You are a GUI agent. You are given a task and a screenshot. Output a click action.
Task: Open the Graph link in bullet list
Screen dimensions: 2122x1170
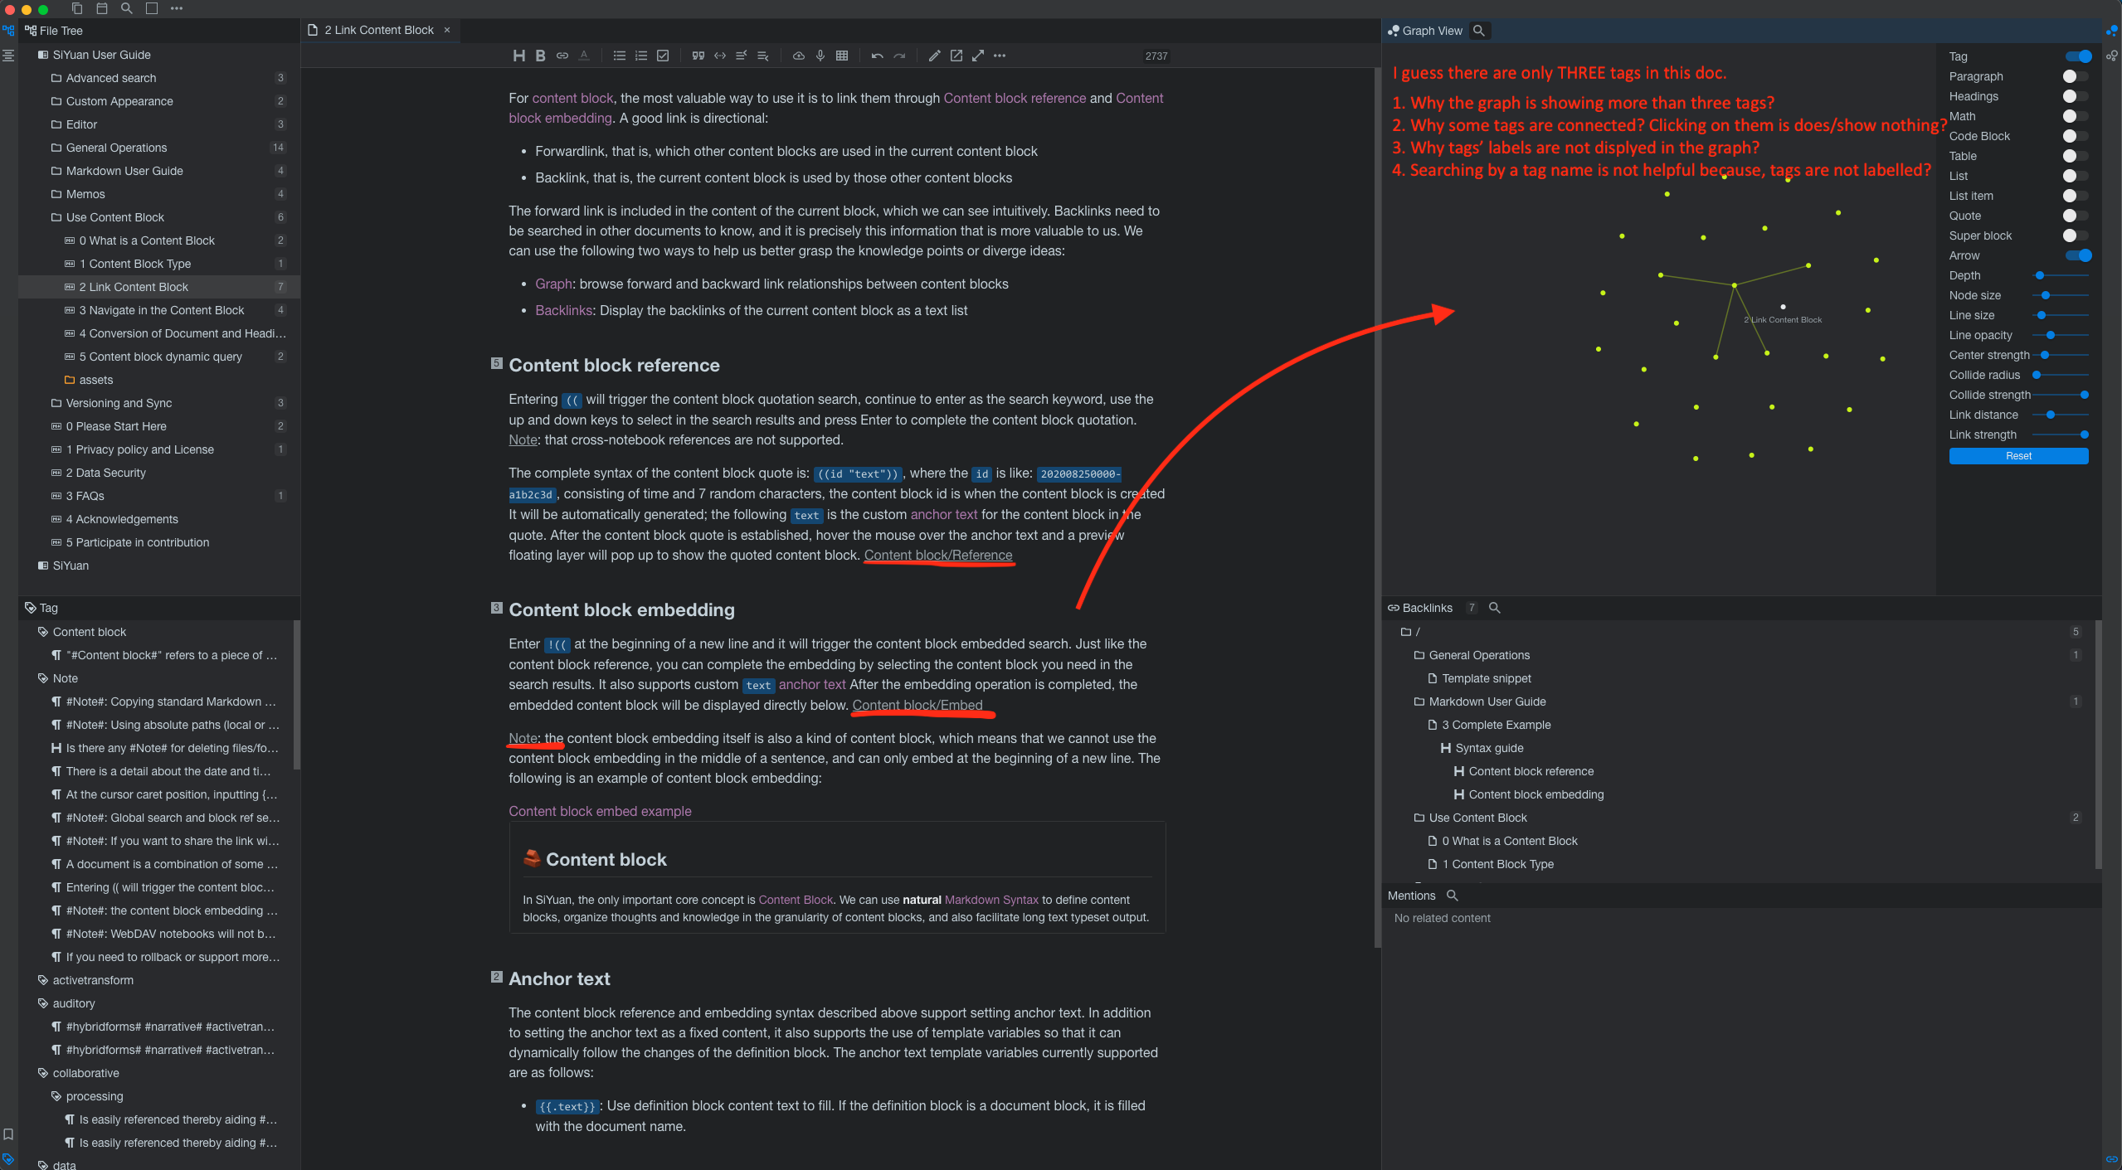(x=553, y=284)
